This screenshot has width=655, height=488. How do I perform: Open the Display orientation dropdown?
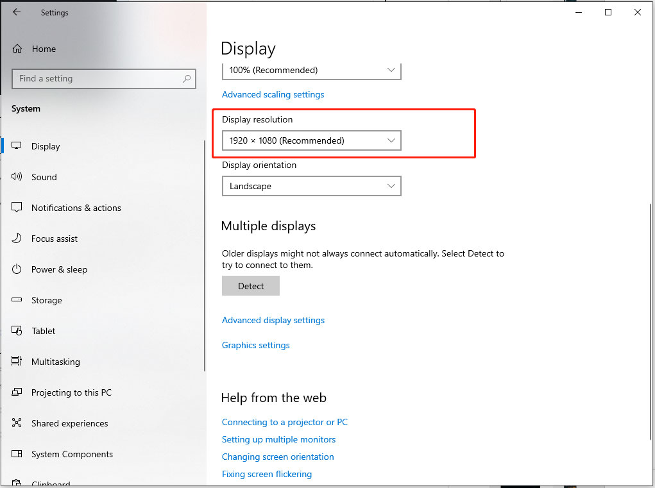[x=311, y=186]
